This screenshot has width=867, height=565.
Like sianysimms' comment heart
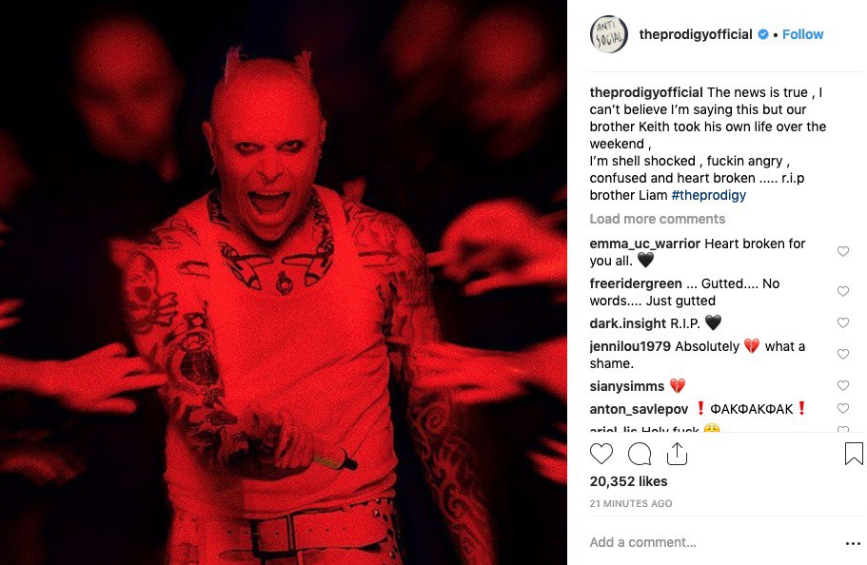[x=842, y=386]
